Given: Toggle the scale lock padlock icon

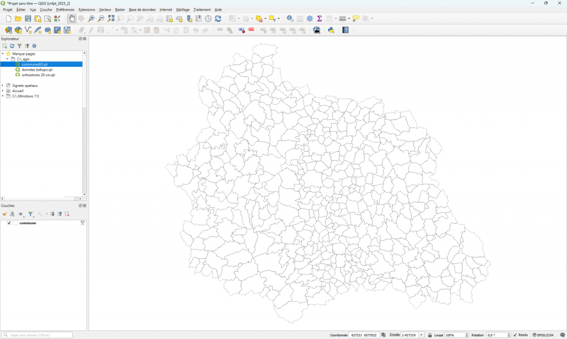Looking at the screenshot, I should click(430, 335).
